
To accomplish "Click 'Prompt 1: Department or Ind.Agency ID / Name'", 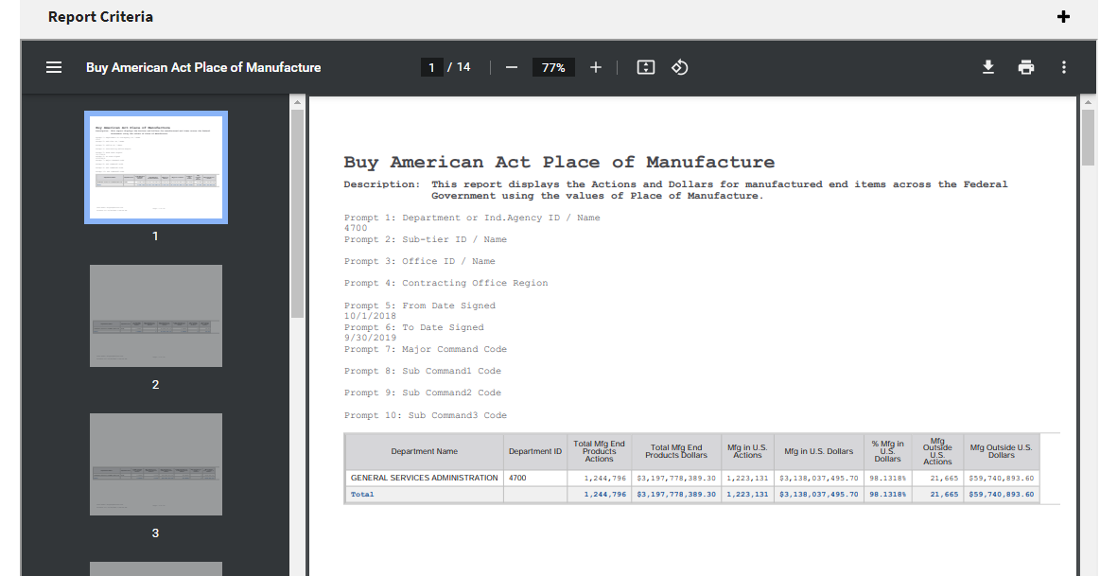I will 472,218.
